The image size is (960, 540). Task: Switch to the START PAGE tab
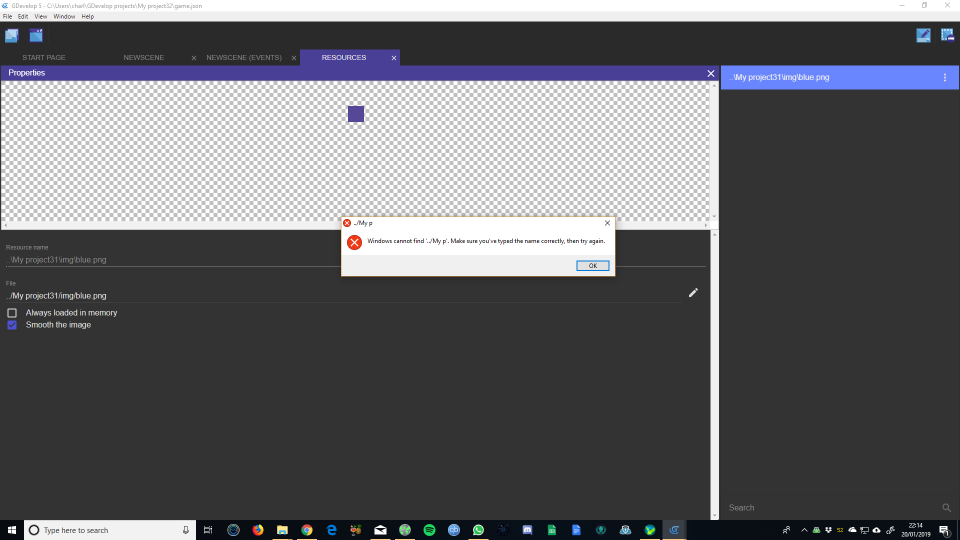pyautogui.click(x=44, y=58)
